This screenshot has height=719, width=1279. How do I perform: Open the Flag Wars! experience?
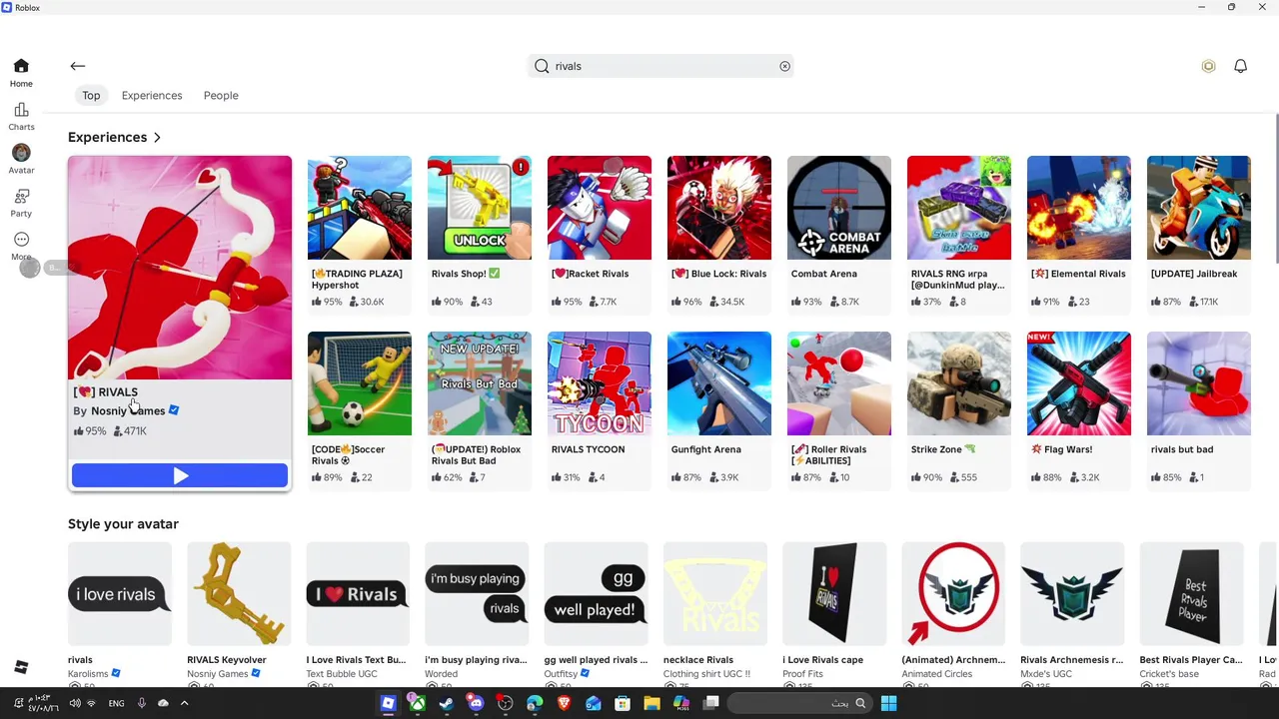1079,409
